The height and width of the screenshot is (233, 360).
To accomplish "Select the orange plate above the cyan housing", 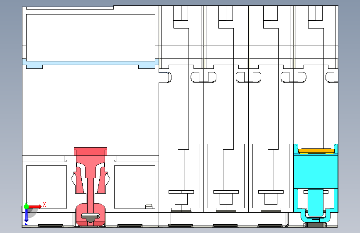I will tap(316, 151).
